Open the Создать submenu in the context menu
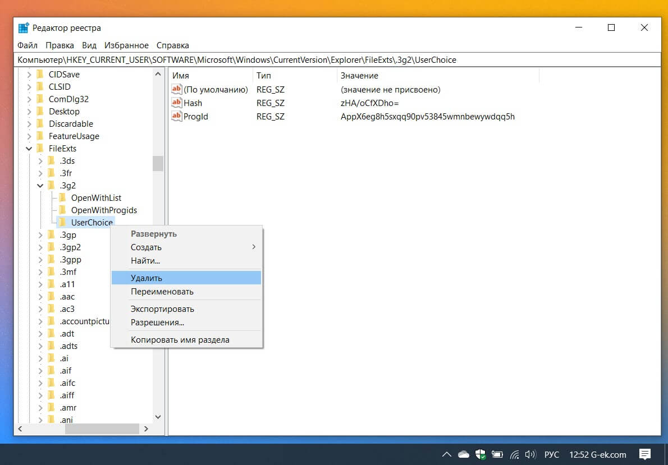This screenshot has width=668, height=465. point(186,247)
